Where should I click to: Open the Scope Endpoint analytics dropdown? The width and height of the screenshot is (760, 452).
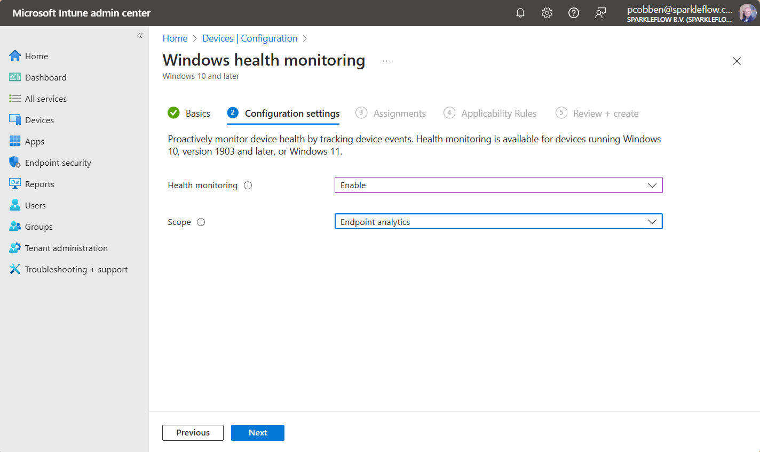click(x=498, y=222)
